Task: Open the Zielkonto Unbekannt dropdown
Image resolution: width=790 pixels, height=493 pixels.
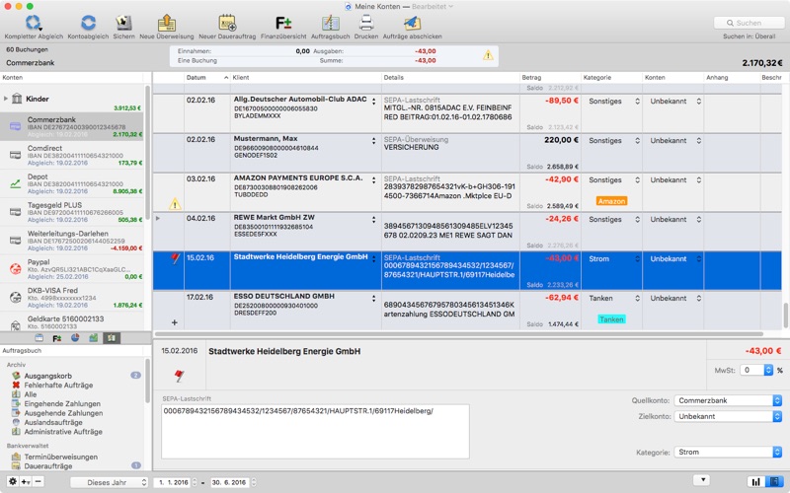Action: 728,416
